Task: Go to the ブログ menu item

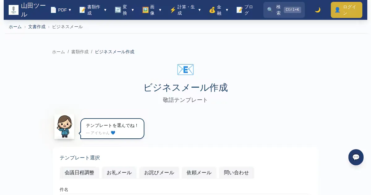Action: tap(245, 10)
